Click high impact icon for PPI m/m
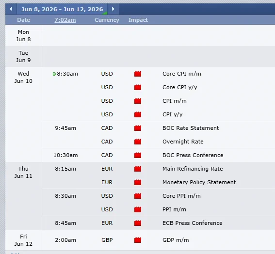The image size is (275, 254). pos(138,209)
